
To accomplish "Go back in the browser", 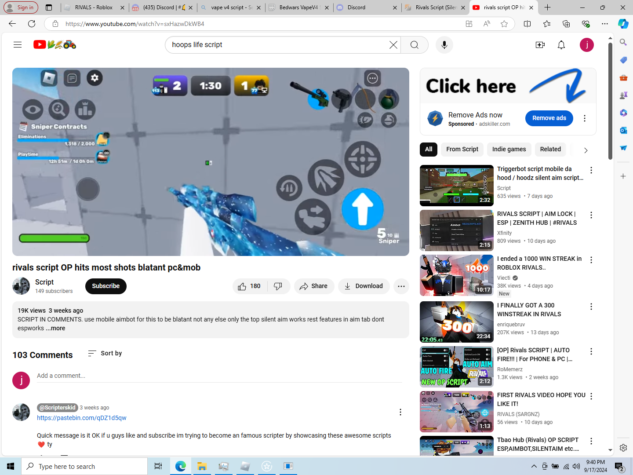I will coord(12,24).
